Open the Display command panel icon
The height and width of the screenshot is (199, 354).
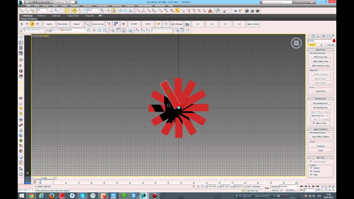[328, 36]
